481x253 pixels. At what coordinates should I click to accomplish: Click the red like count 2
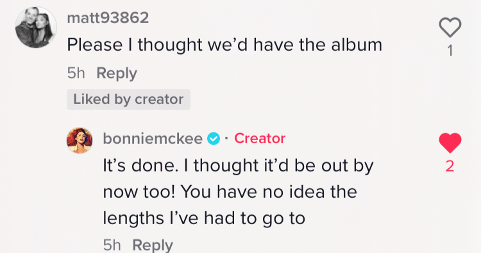click(x=450, y=166)
